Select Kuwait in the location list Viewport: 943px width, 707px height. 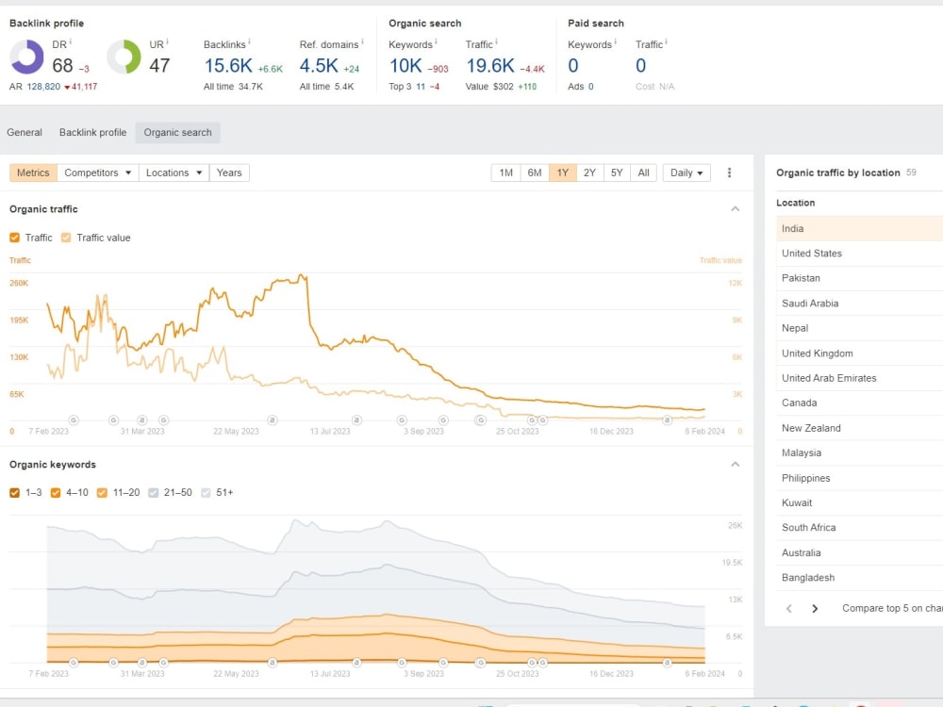tap(859, 502)
